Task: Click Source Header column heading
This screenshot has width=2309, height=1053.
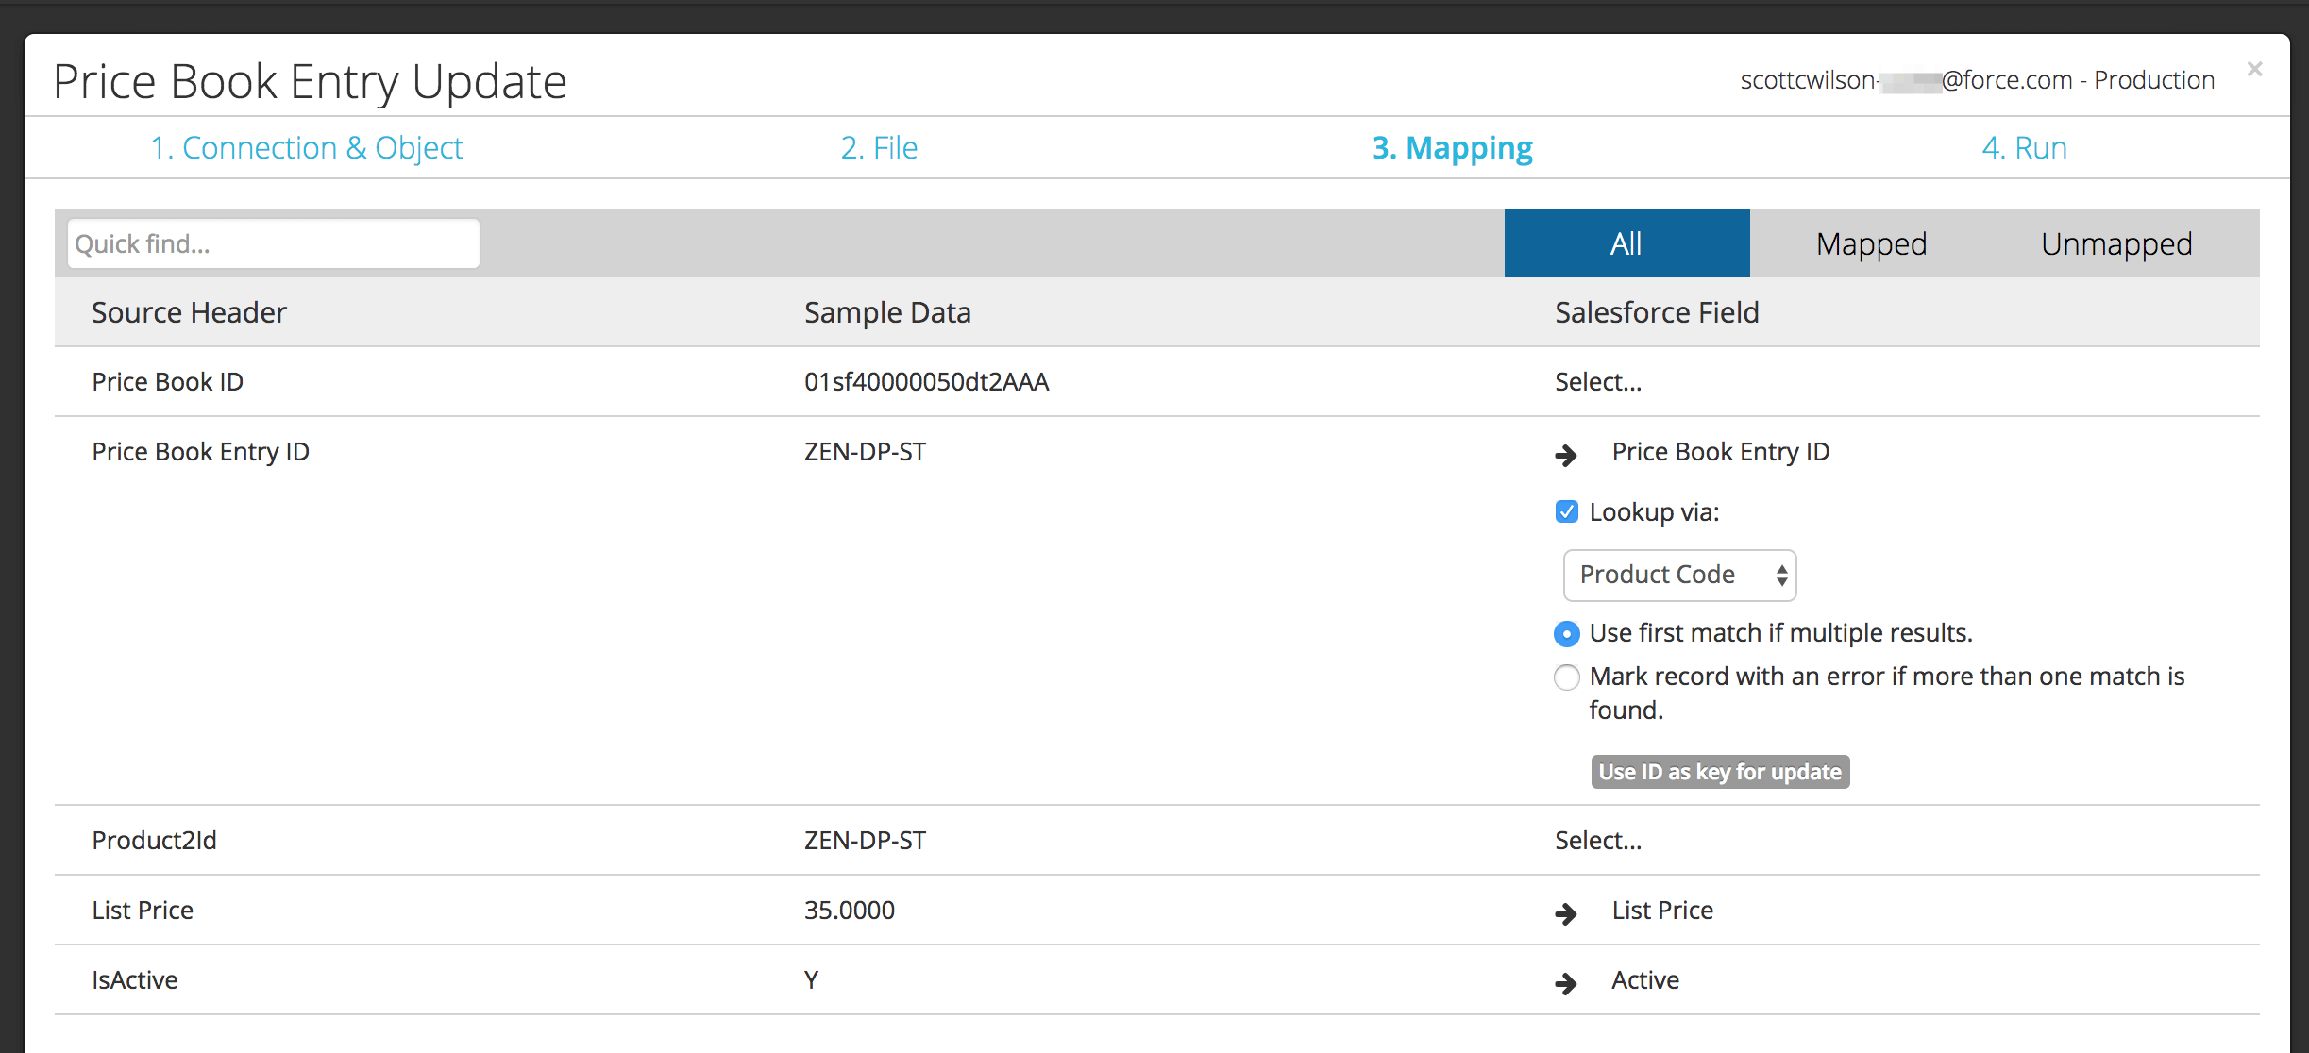Action: pyautogui.click(x=189, y=312)
